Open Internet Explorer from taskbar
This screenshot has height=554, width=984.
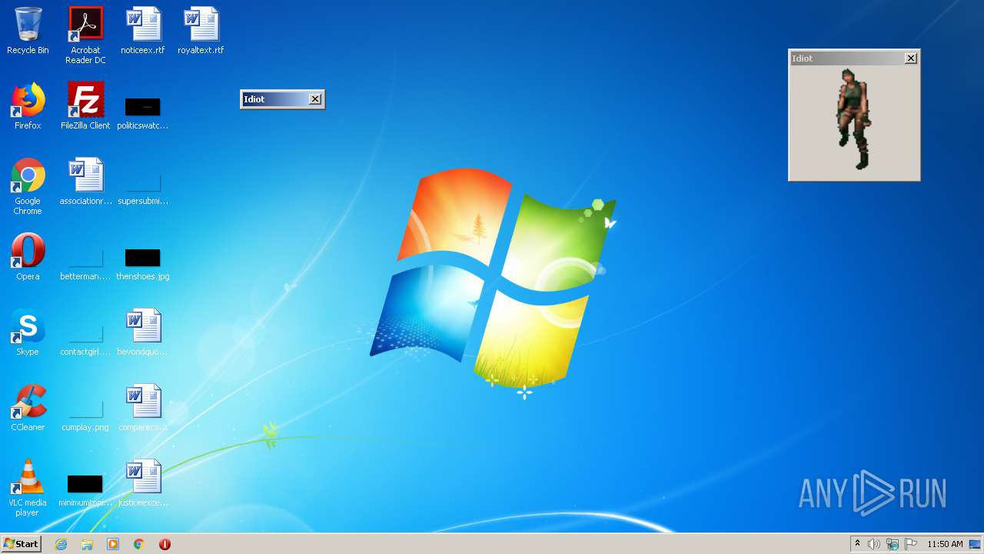(61, 544)
